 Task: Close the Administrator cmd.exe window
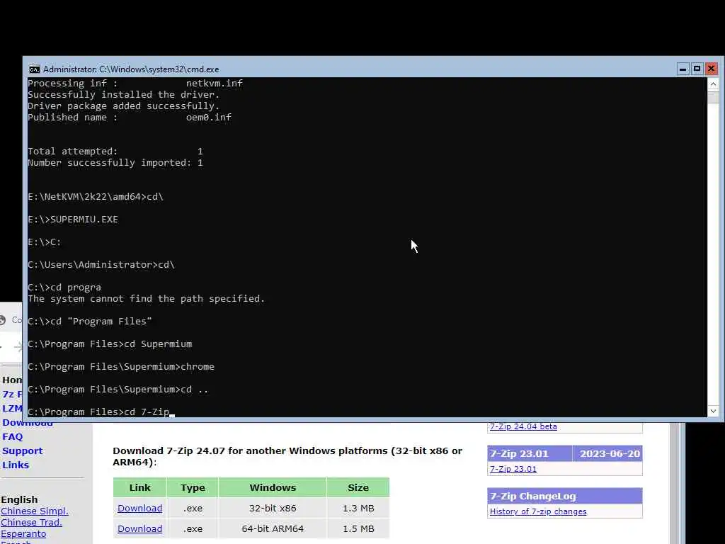coord(711,69)
